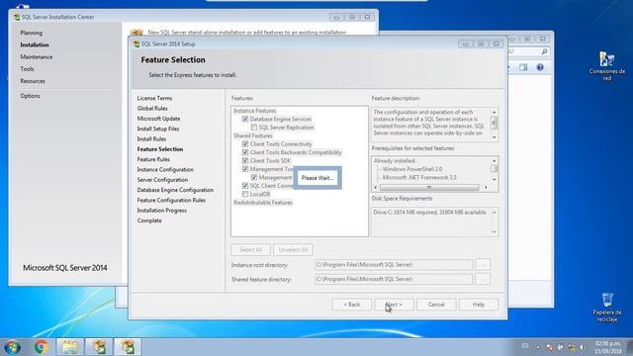This screenshot has width=633, height=356.
Task: Click the Instance root directory path field
Action: tap(394, 265)
